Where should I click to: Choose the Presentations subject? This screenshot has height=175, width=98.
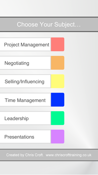(25, 137)
